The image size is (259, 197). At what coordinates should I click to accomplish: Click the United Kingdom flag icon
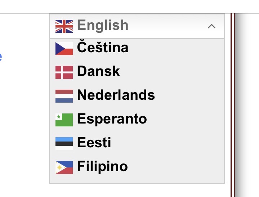pos(64,26)
